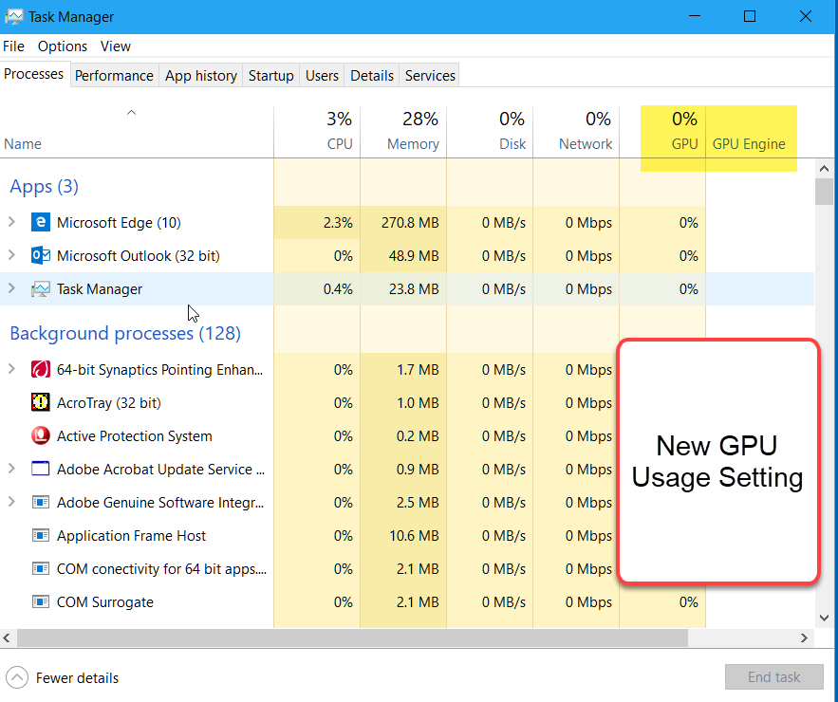The height and width of the screenshot is (702, 838).
Task: Click the AcroTray process icon
Action: (41, 402)
